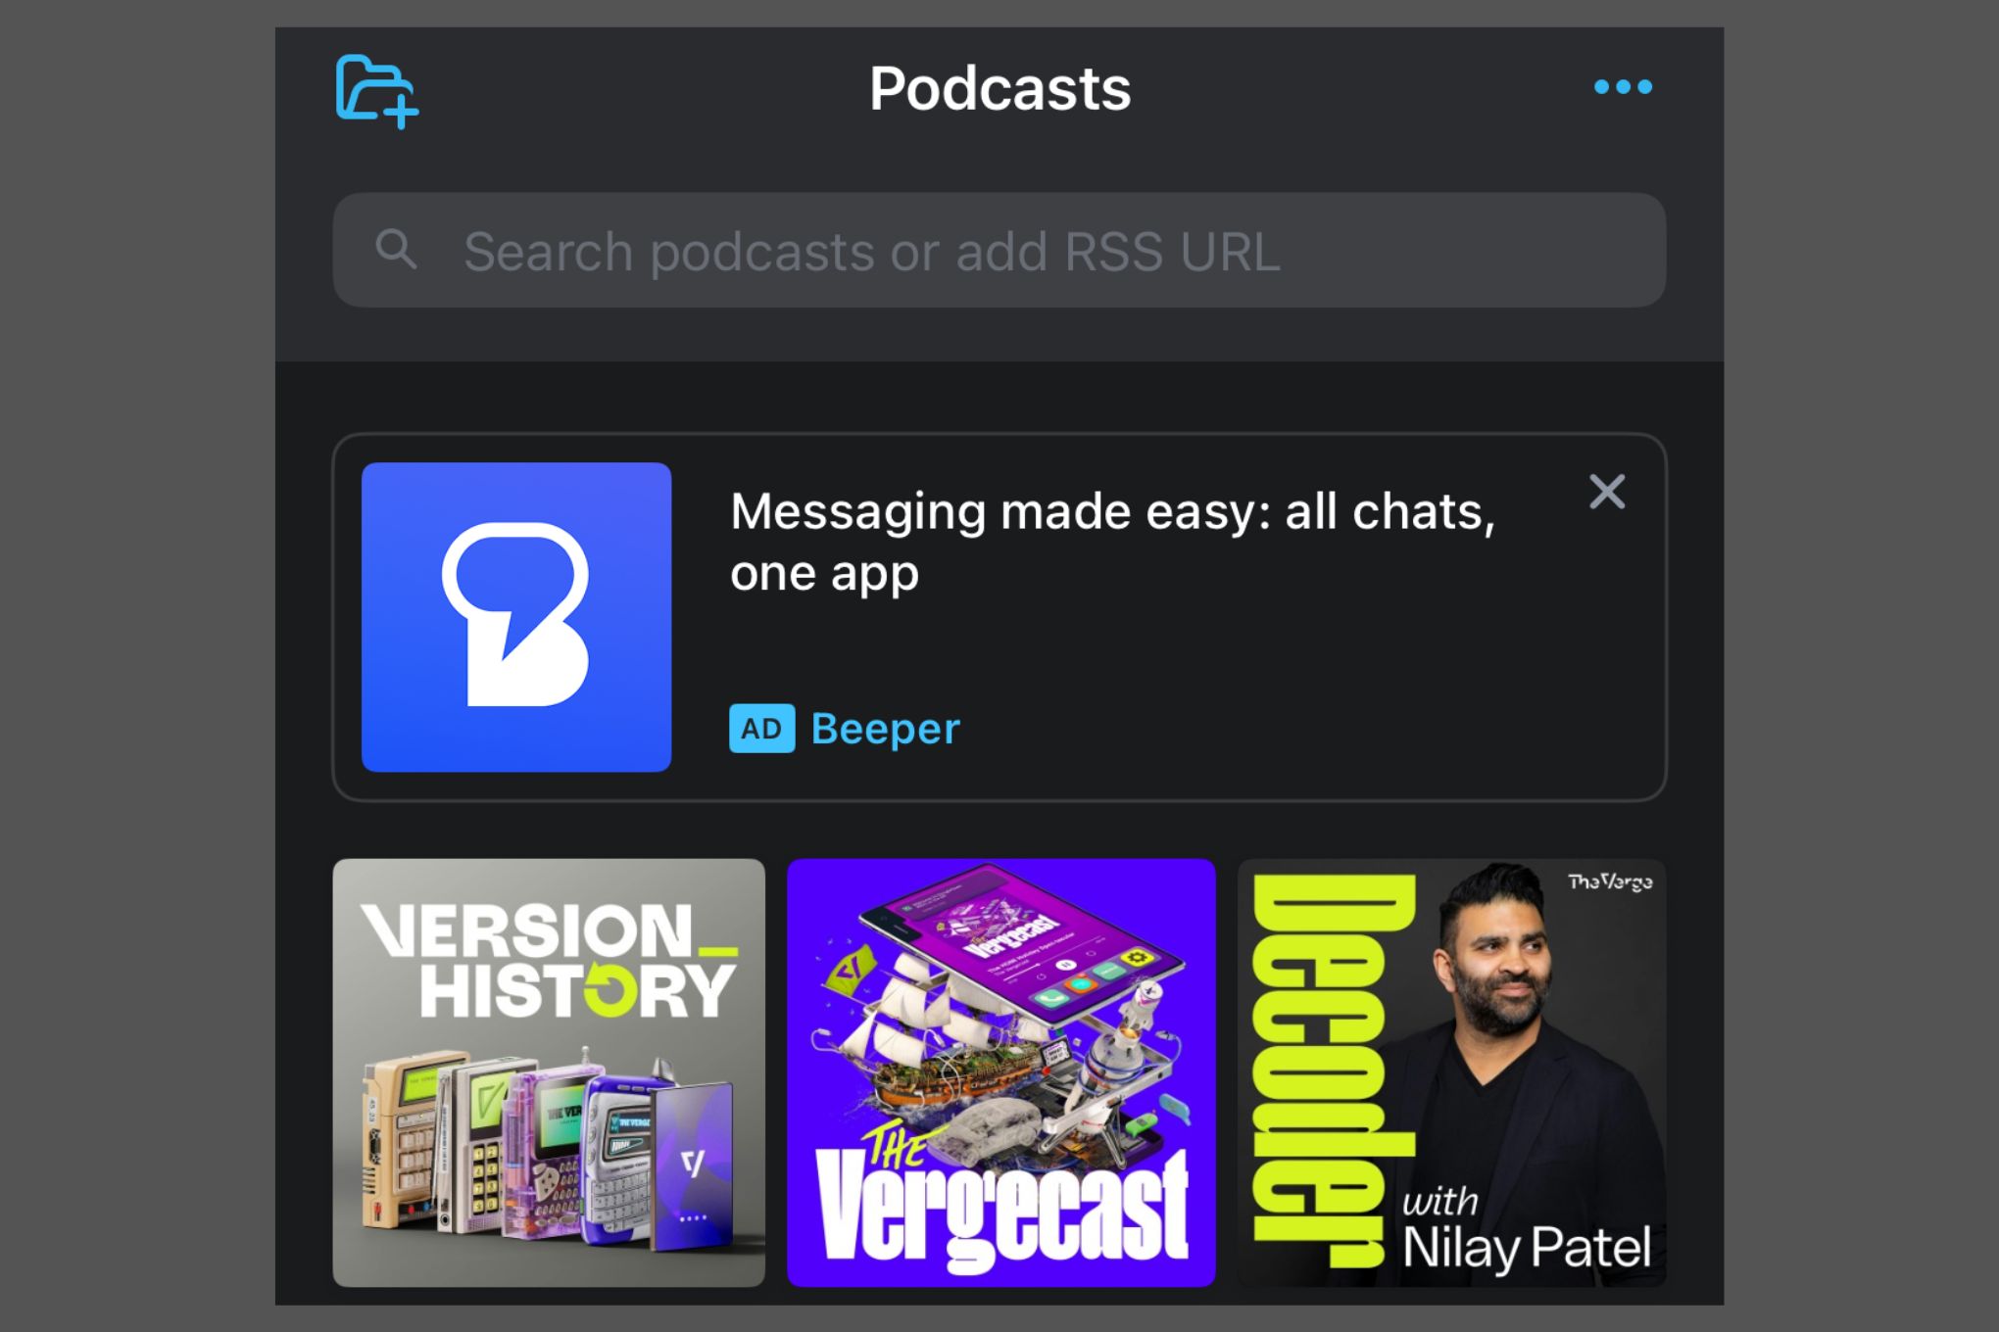
Task: Click The Verge logo on Decoder cover
Action: (1609, 882)
